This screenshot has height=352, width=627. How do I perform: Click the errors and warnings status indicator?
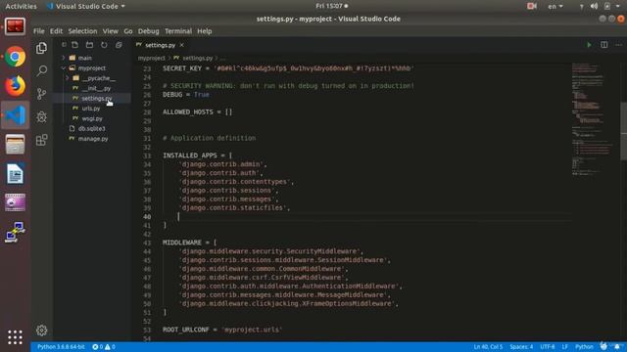[104, 347]
